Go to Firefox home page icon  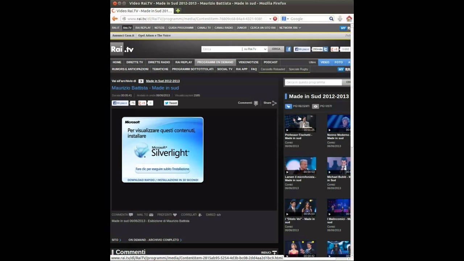point(349,19)
